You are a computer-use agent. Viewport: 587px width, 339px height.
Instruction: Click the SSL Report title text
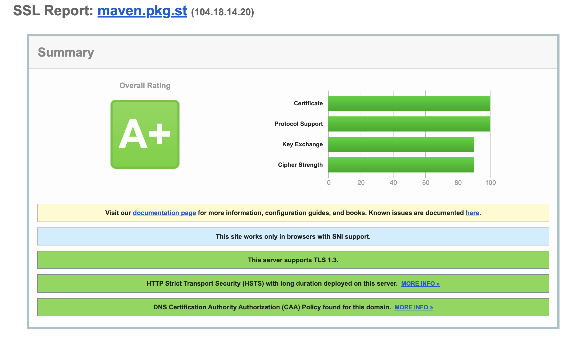(53, 11)
